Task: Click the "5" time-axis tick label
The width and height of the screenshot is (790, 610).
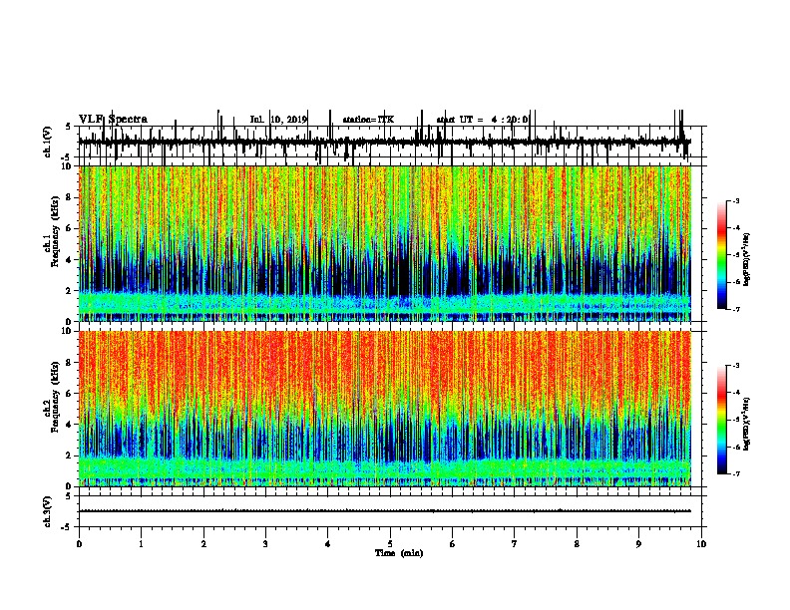Action: pyautogui.click(x=390, y=544)
